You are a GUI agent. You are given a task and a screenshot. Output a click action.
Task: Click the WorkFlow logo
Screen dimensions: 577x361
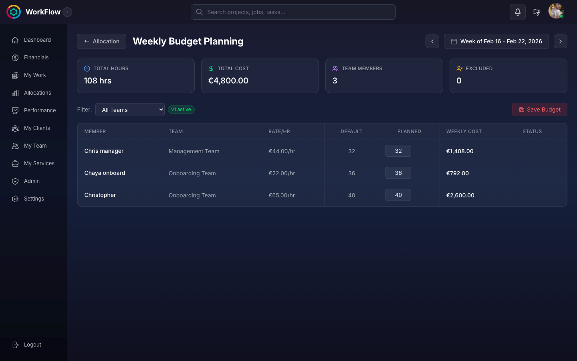point(13,12)
